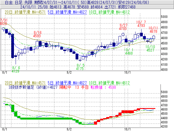Viewport: 174px width, 133px height.
Task: Select the 8/16 peak label 4593
Action: click(x=37, y=36)
